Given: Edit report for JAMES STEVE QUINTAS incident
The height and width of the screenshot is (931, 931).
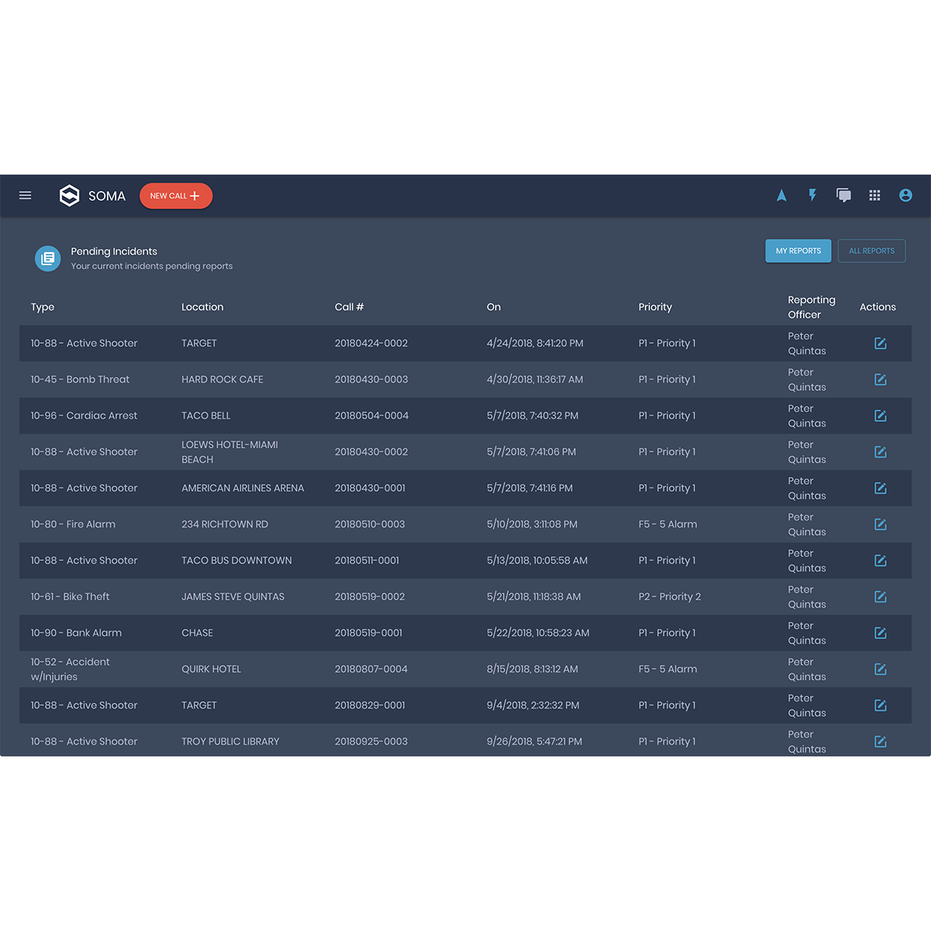Looking at the screenshot, I should [881, 597].
